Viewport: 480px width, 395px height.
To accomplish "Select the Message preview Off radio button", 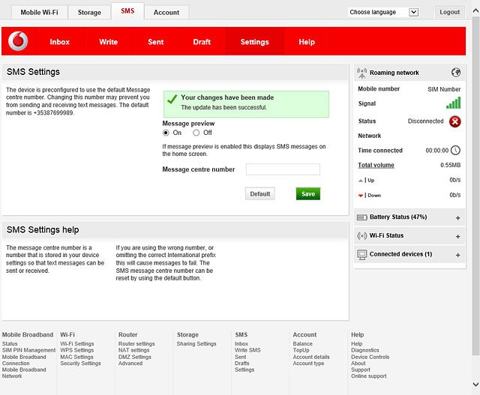I will (196, 133).
